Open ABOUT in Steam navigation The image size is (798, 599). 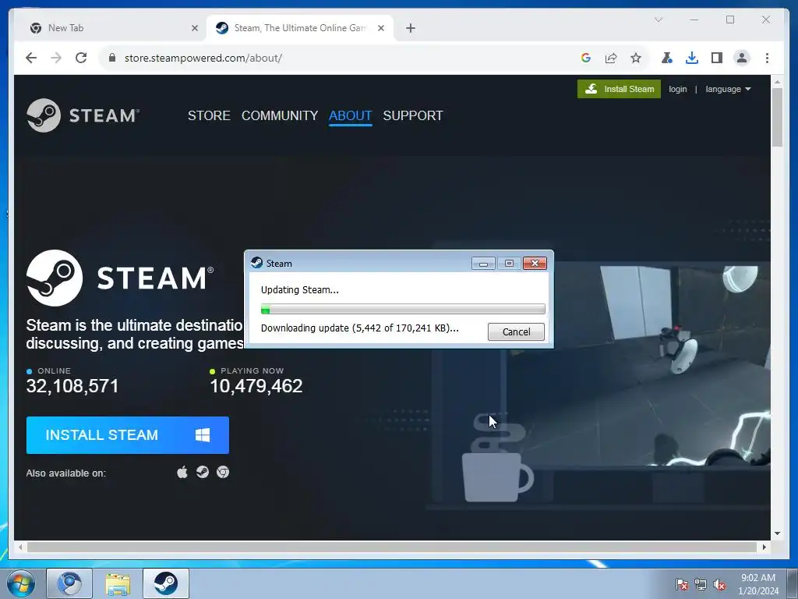pyautogui.click(x=350, y=115)
